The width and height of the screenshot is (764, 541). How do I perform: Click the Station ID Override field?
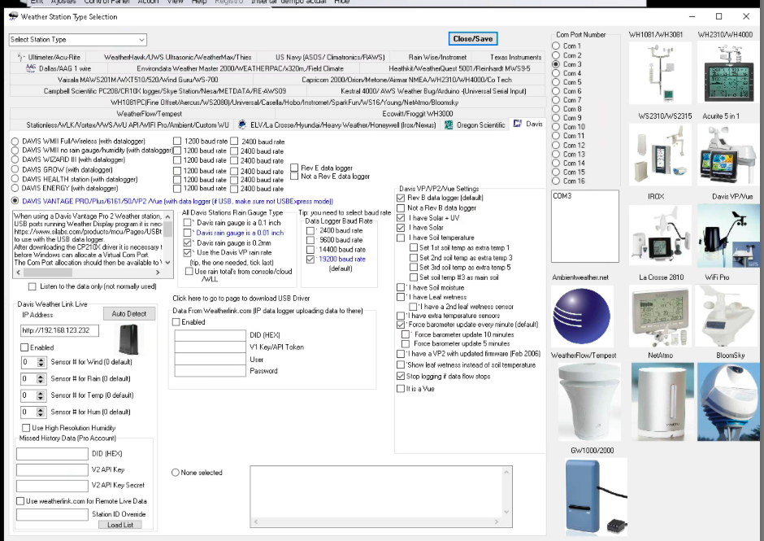coord(52,514)
